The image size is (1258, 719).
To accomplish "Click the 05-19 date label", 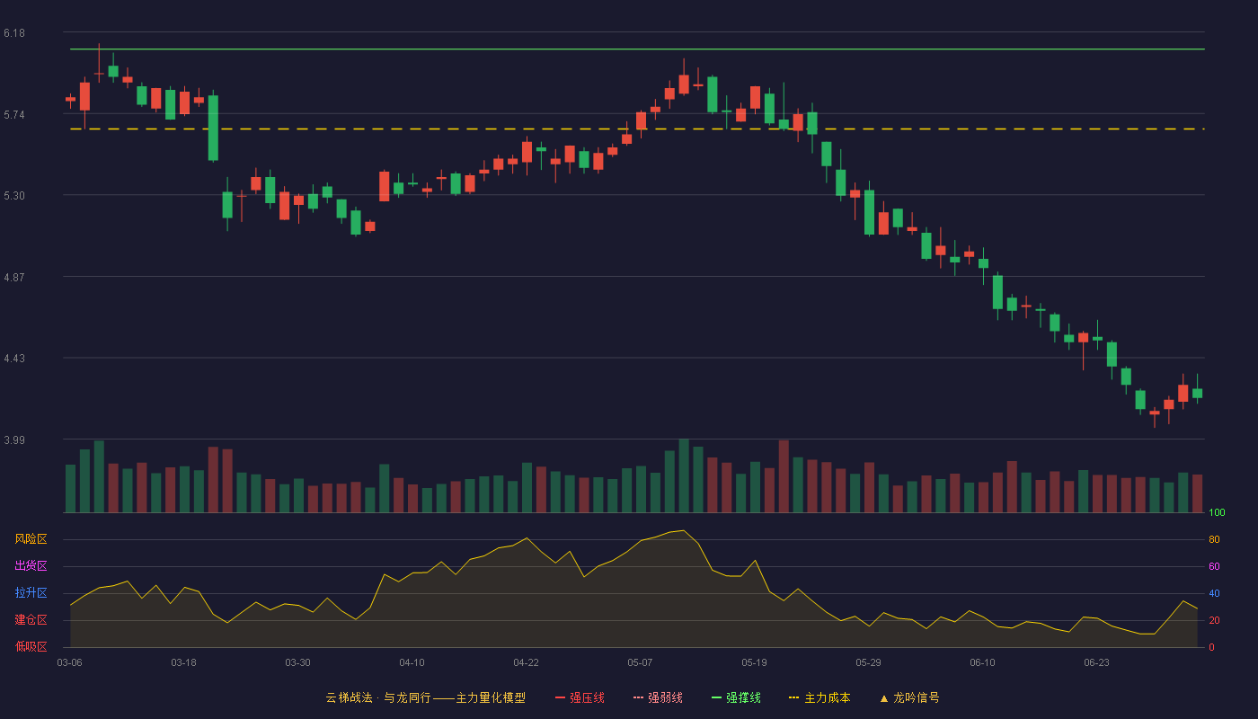I will tap(754, 662).
